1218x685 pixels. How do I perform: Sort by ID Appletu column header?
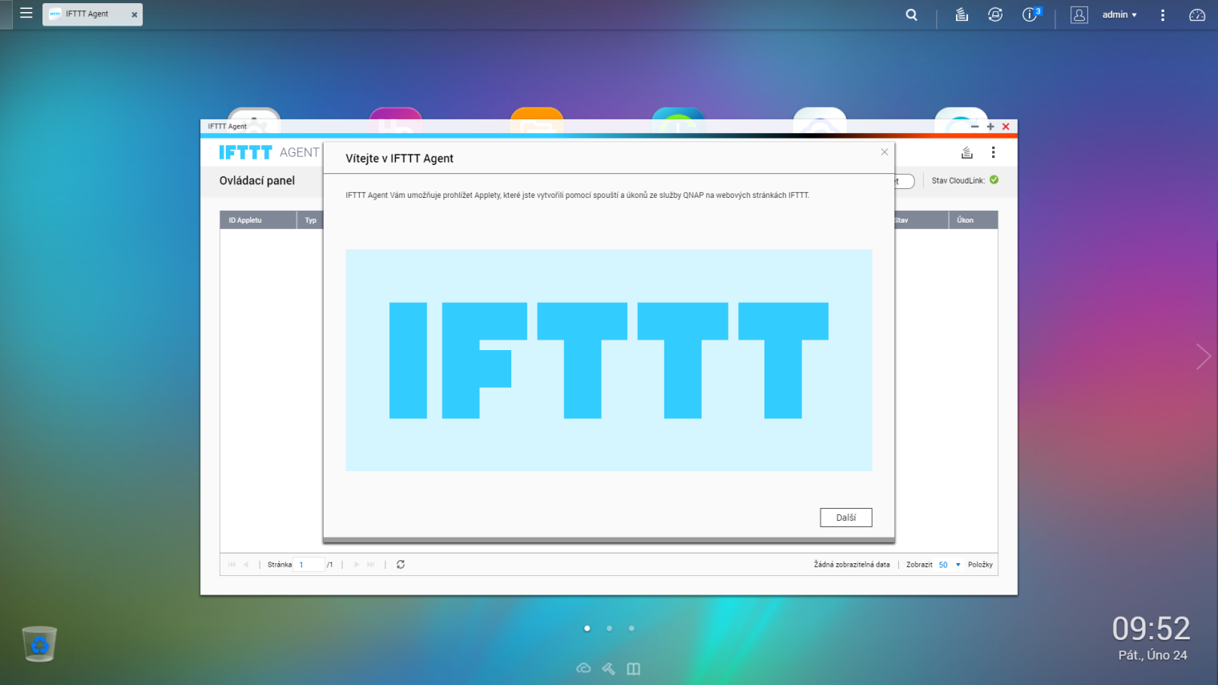pos(258,220)
